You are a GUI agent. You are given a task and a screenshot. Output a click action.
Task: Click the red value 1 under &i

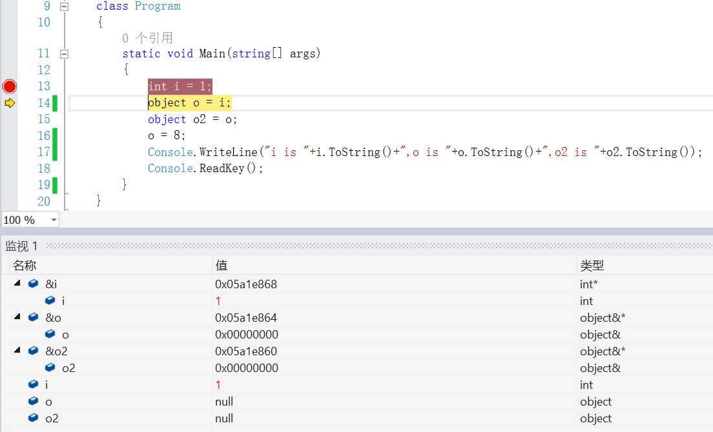[218, 301]
